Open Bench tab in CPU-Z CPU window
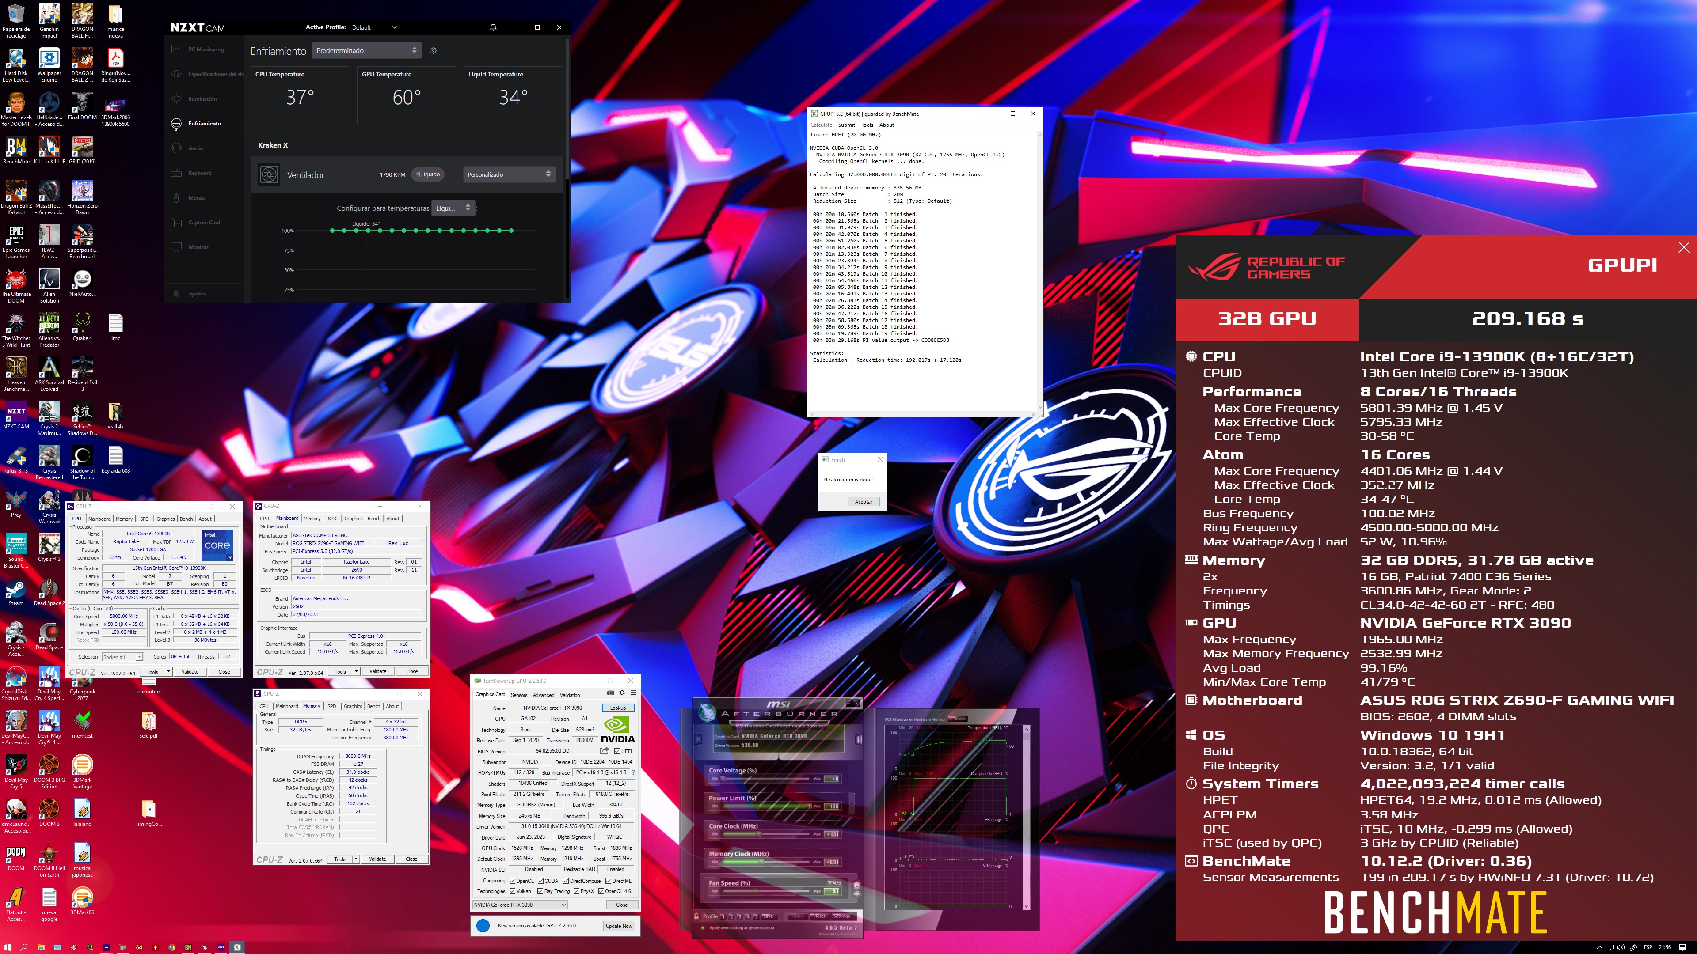This screenshot has height=954, width=1697. 186,519
